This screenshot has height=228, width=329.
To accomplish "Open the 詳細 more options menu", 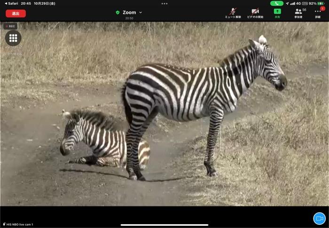I will (x=318, y=13).
